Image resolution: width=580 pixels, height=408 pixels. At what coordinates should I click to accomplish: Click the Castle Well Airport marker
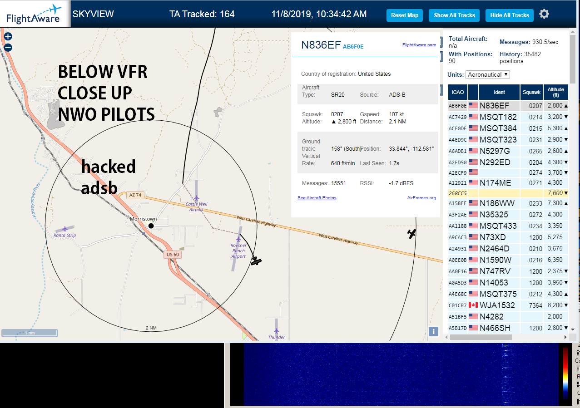pyautogui.click(x=196, y=198)
